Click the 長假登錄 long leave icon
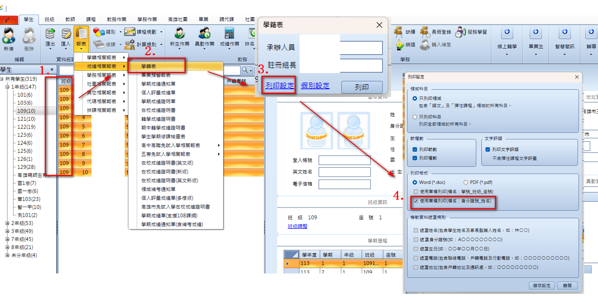Viewport: 598px width, 297px height. pos(425,31)
